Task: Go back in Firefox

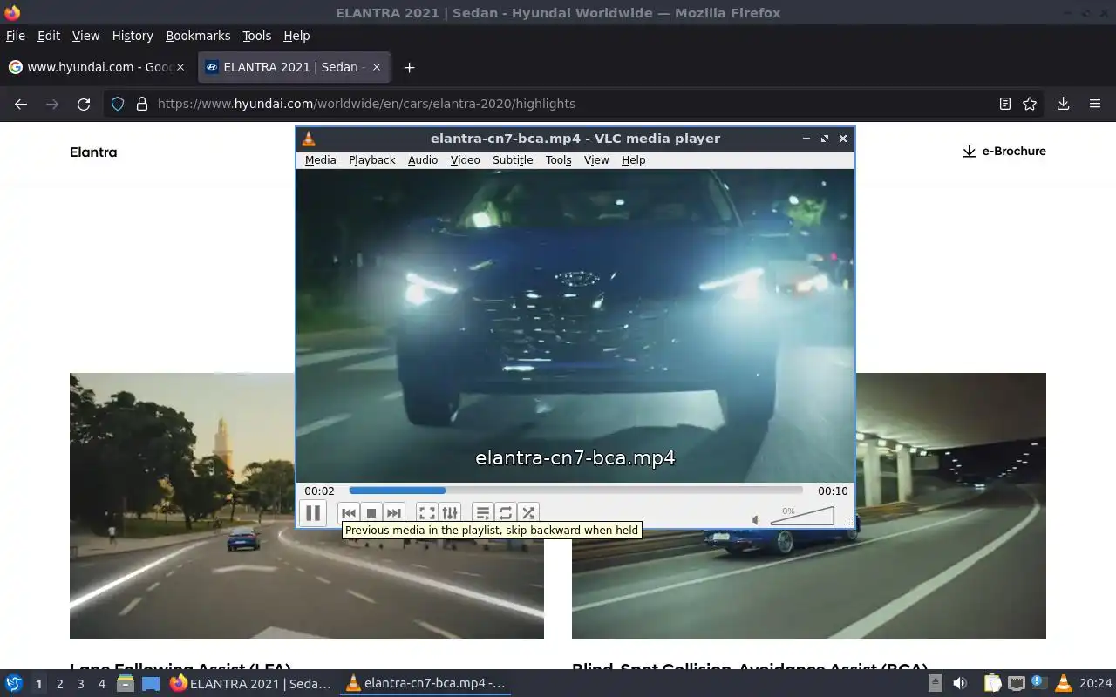Action: click(x=21, y=104)
